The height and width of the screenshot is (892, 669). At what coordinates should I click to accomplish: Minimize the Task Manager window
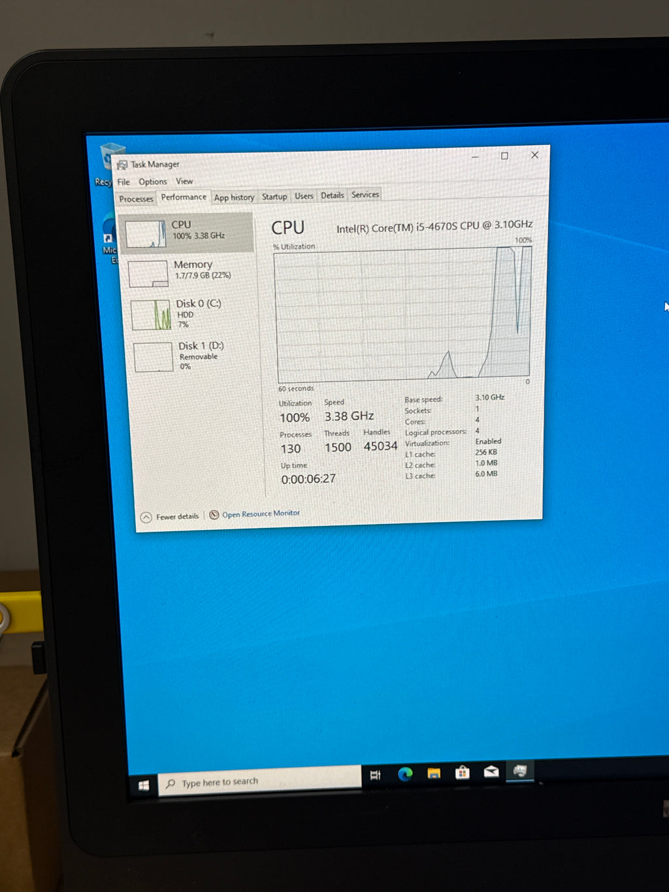[475, 156]
